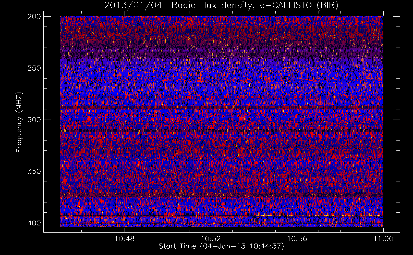Click the 10:52 time tick label

tap(211, 239)
